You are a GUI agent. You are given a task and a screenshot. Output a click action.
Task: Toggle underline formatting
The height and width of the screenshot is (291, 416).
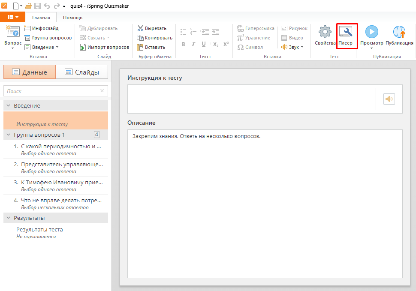(203, 44)
